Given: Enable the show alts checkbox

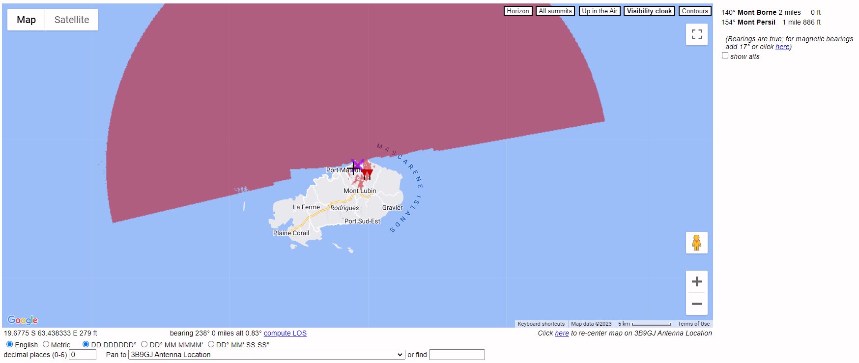Looking at the screenshot, I should 725,56.
